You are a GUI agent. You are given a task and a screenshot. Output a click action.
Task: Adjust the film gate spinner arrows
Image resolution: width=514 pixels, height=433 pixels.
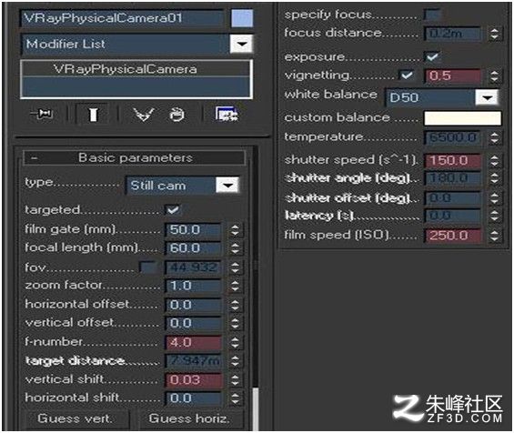(235, 230)
